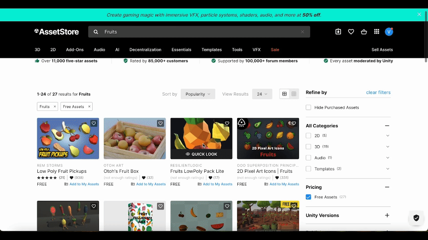The image size is (428, 240).
Task: Open the shopping cart icon
Action: click(364, 32)
